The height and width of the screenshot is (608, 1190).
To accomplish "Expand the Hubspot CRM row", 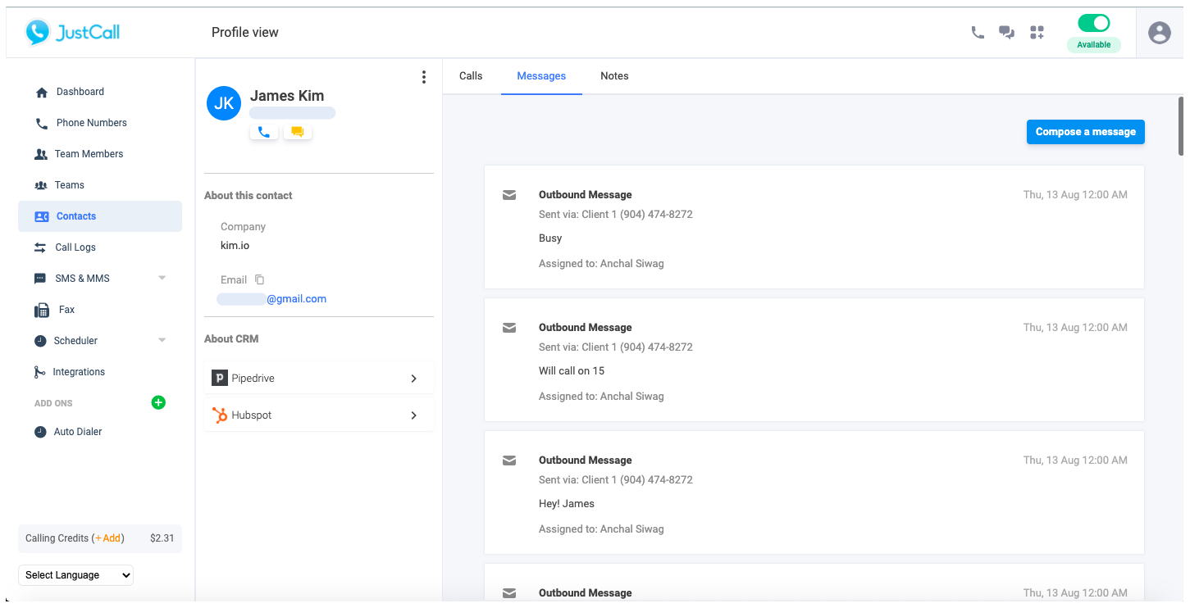I will tap(318, 415).
